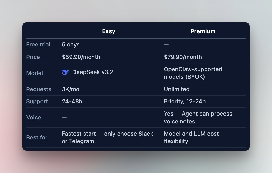Click the Voice row label
272x173 pixels.
(x=34, y=118)
